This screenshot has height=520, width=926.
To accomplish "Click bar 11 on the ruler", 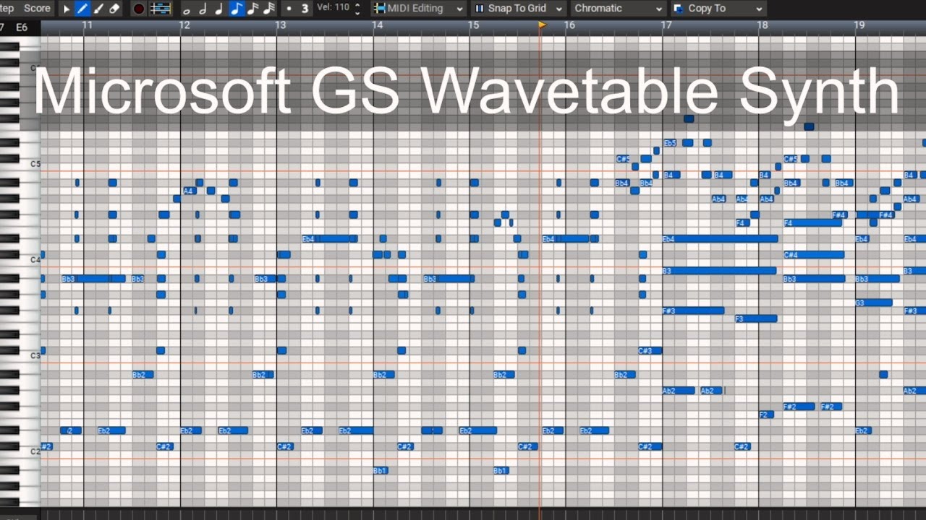I will (87, 25).
